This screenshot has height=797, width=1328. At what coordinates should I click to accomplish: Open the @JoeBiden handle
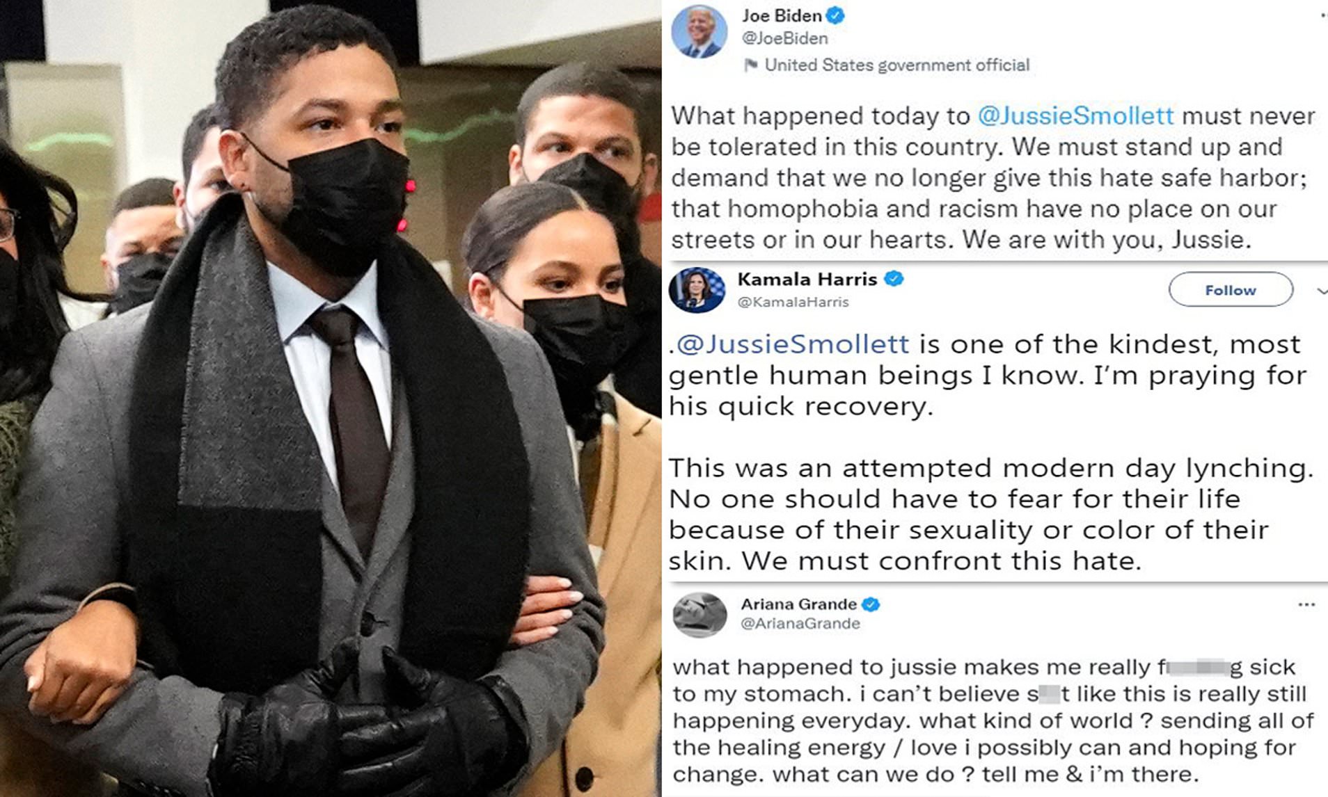tap(784, 39)
